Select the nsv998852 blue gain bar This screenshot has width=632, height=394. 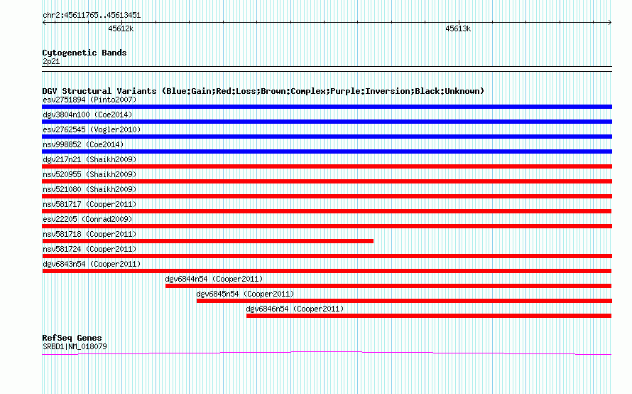(327, 151)
